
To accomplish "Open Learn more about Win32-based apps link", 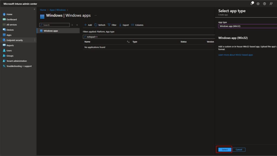I will pyautogui.click(x=236, y=55).
